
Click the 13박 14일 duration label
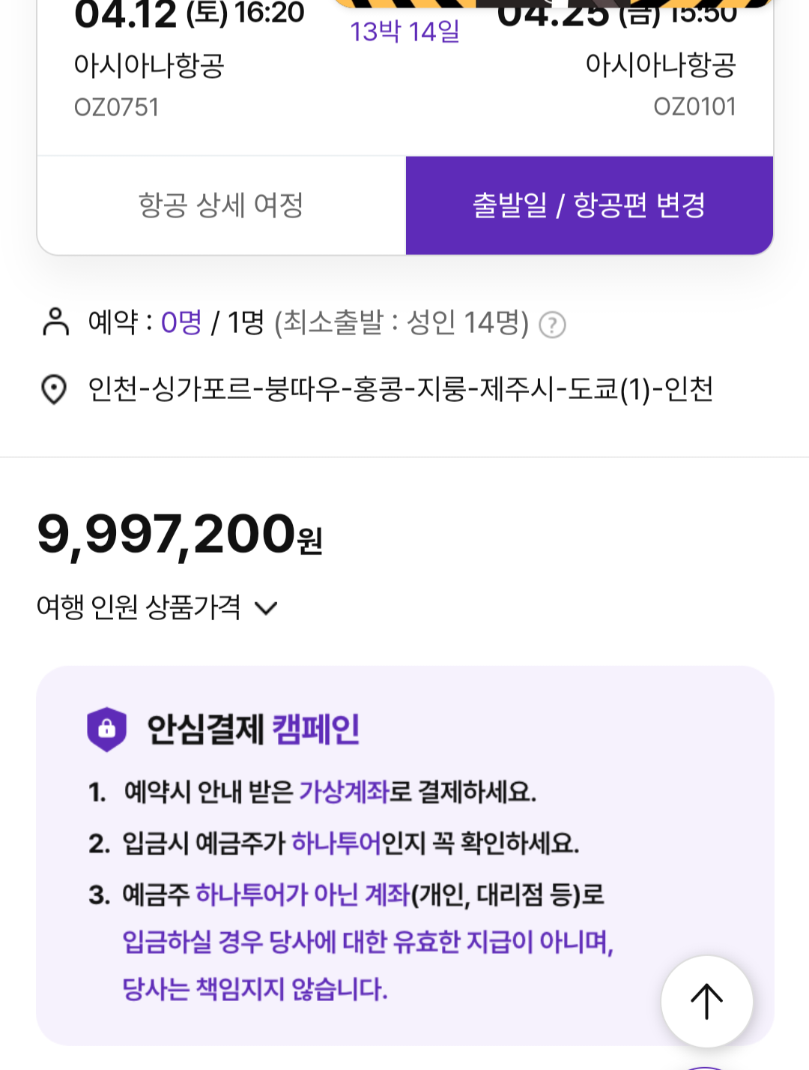(404, 32)
